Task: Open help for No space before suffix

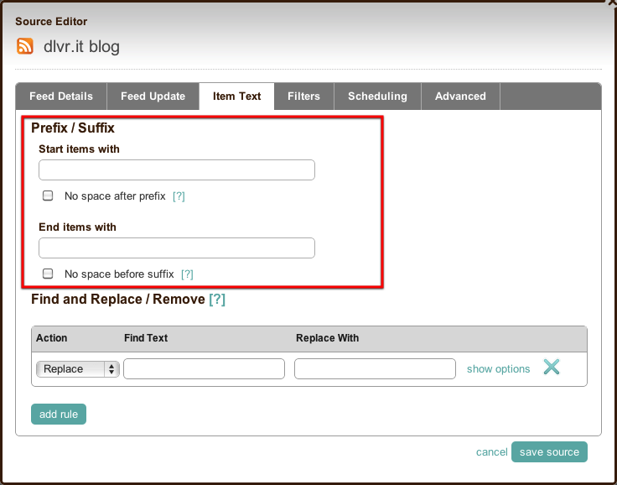Action: click(187, 274)
